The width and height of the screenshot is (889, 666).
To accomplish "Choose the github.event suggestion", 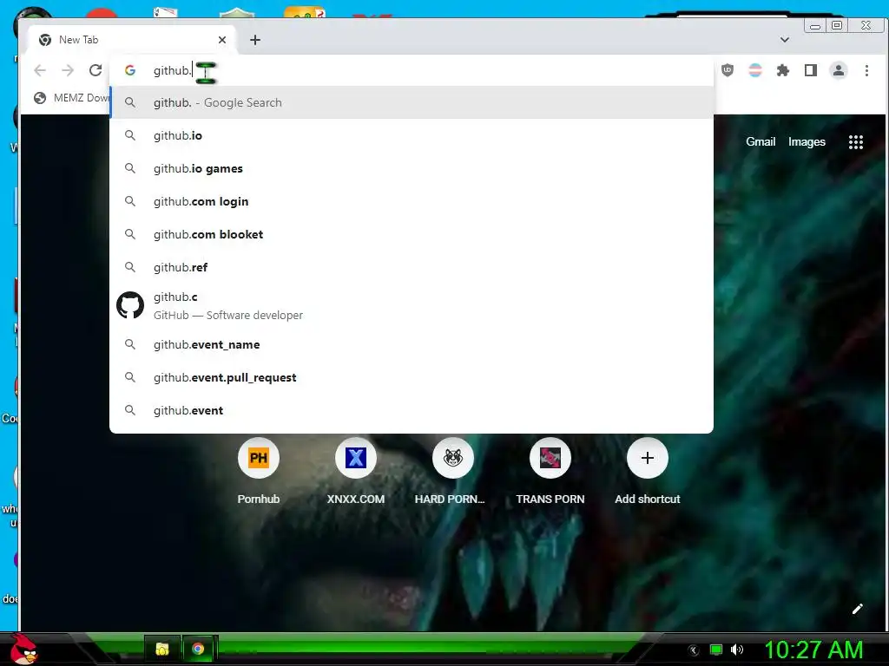I will [412, 410].
